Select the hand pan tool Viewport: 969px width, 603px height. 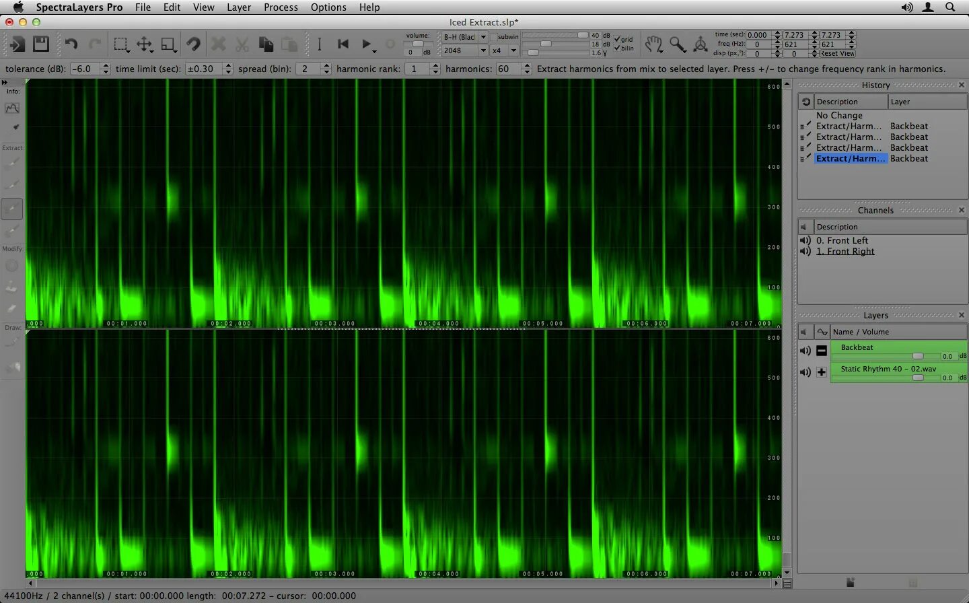653,44
